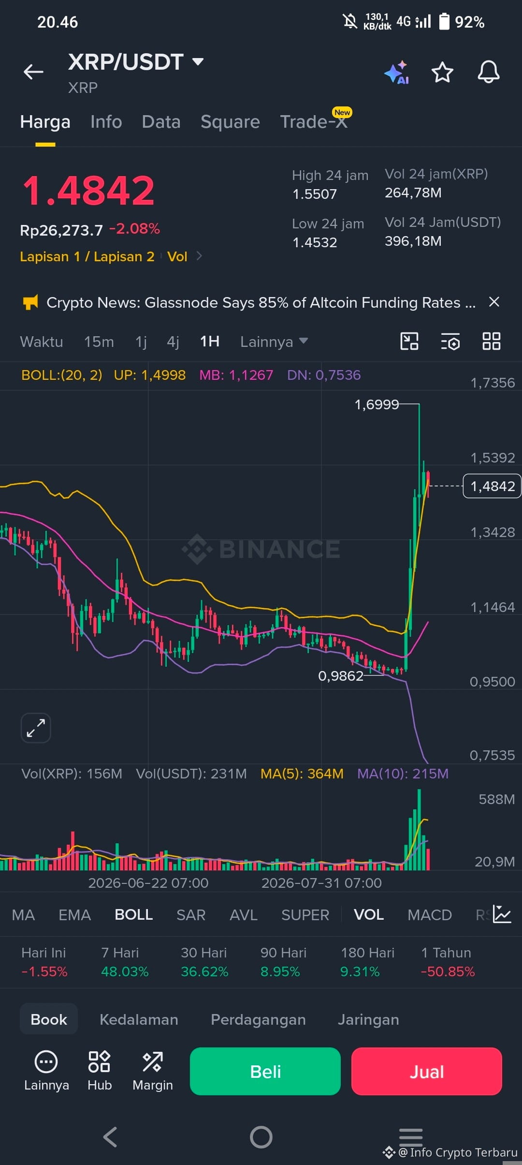Toggle the BOLL indicator

(134, 915)
